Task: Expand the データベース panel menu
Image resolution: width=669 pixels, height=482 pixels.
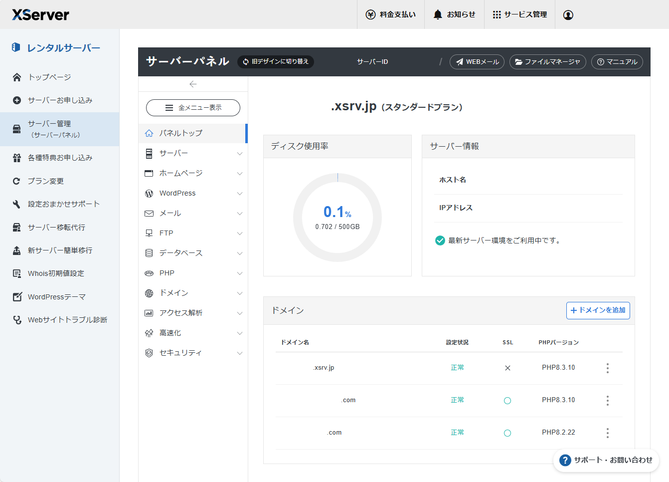Action: [x=193, y=253]
